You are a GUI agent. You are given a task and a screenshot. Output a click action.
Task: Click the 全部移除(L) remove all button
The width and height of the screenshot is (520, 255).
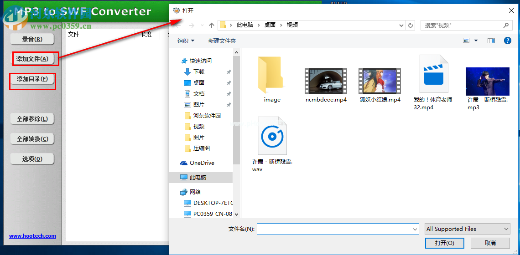click(32, 119)
